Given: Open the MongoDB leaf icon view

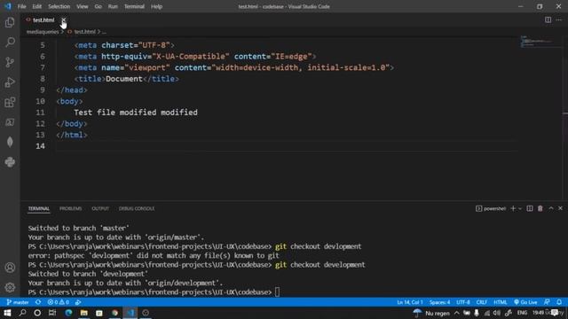Looking at the screenshot, I should (x=10, y=142).
